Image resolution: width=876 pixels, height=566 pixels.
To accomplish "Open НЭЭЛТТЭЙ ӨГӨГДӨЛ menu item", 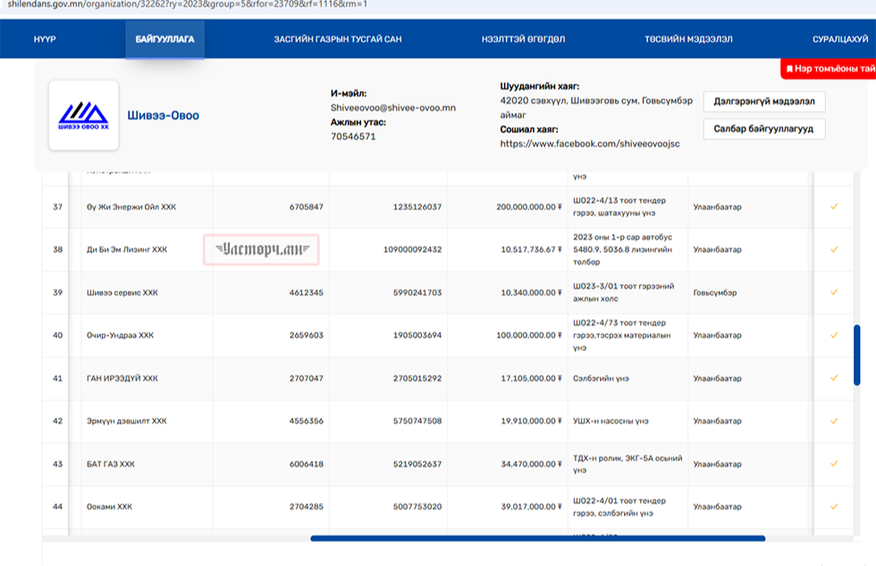I will (524, 39).
